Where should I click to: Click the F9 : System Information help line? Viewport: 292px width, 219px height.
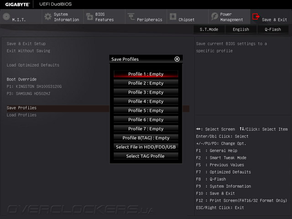point(224,186)
